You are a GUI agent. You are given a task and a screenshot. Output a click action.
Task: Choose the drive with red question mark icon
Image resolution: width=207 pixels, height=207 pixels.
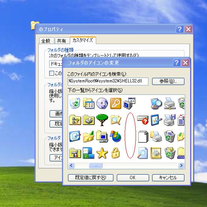[x=143, y=120]
